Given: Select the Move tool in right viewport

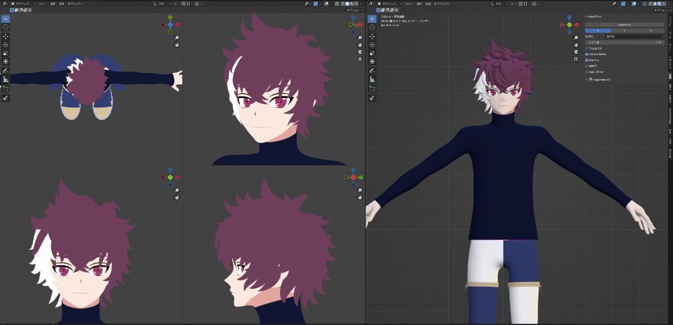Looking at the screenshot, I should click(x=372, y=37).
